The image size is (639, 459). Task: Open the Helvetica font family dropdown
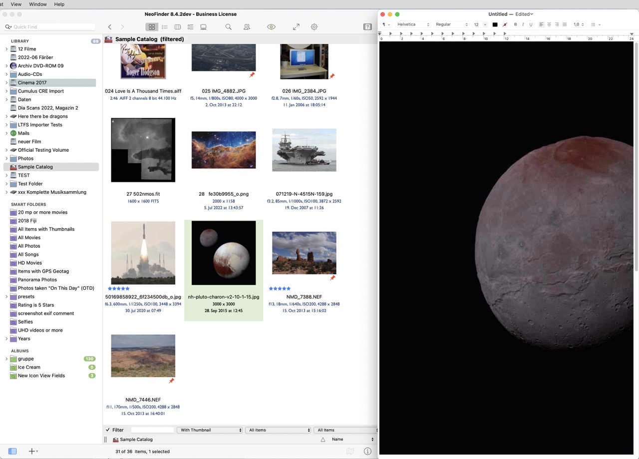coord(413,24)
